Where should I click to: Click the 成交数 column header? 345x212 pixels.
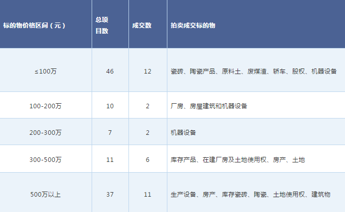point(142,26)
